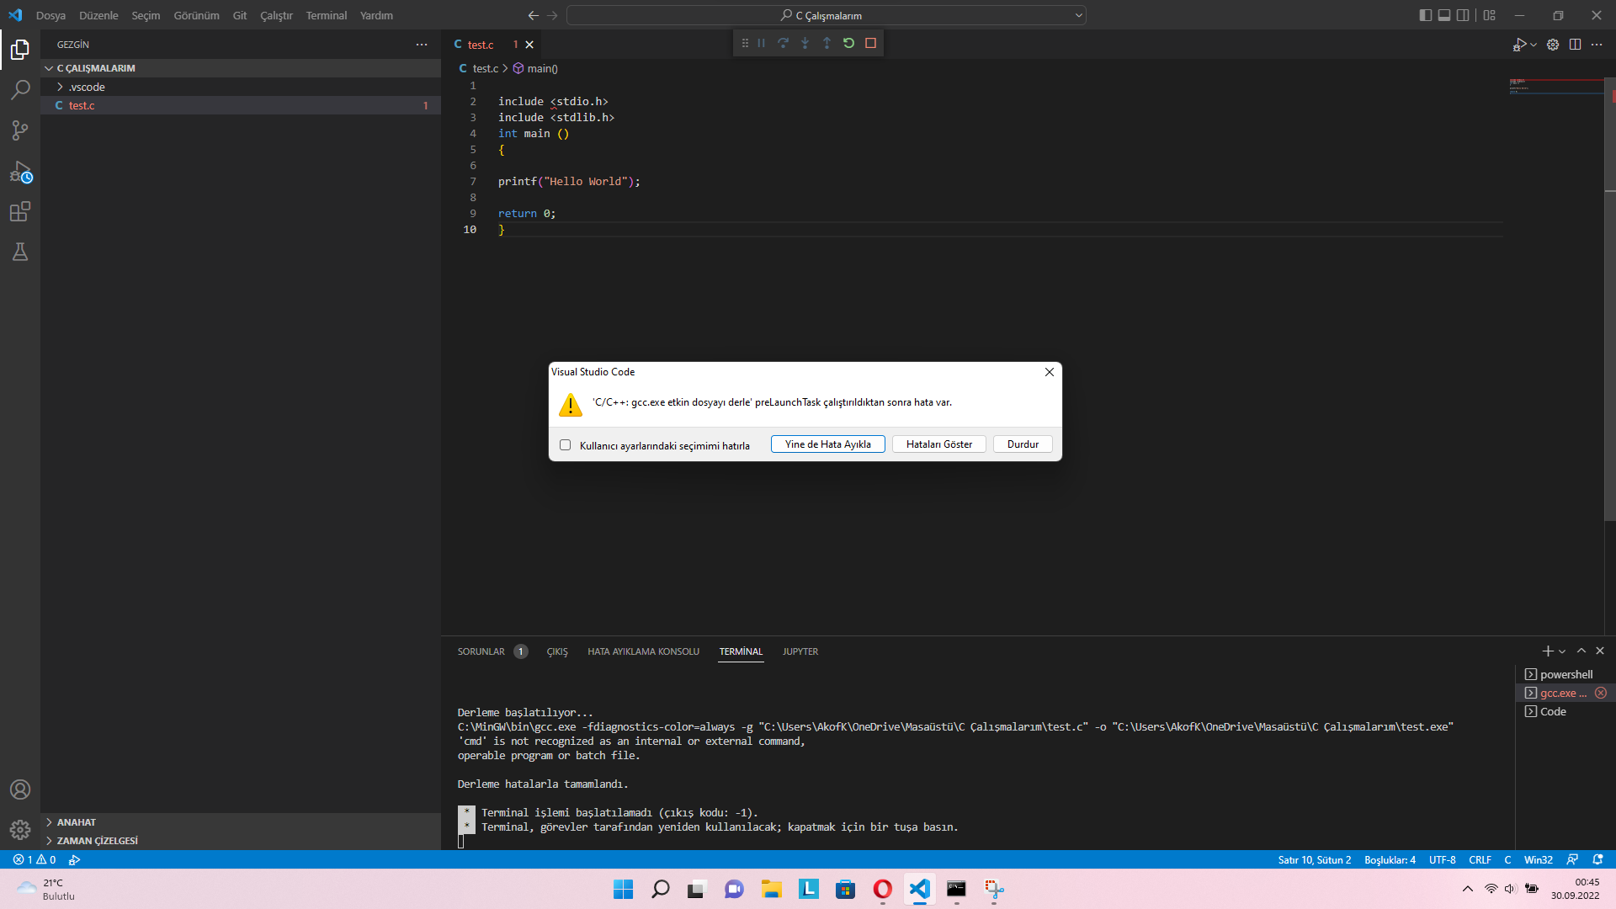The width and height of the screenshot is (1616, 909).
Task: Expand the .vscode folder
Action: (87, 87)
